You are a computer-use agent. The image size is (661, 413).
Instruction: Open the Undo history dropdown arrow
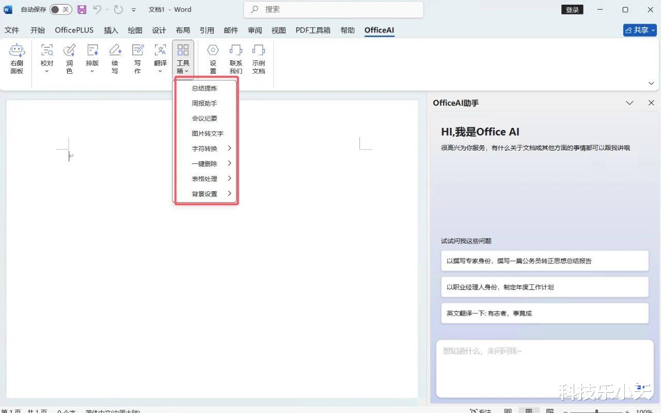(107, 10)
